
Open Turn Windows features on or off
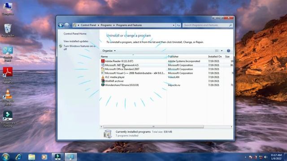point(80,47)
